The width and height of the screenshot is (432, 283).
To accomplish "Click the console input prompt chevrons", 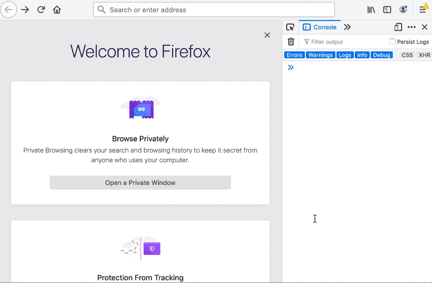I will pos(291,68).
